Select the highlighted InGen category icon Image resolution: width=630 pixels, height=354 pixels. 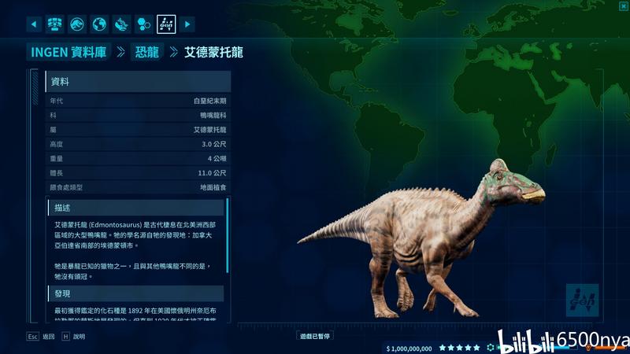pos(166,24)
